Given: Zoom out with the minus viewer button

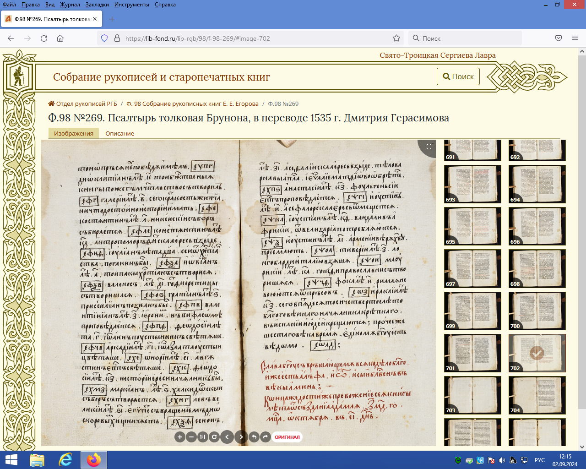Looking at the screenshot, I should pyautogui.click(x=191, y=437).
